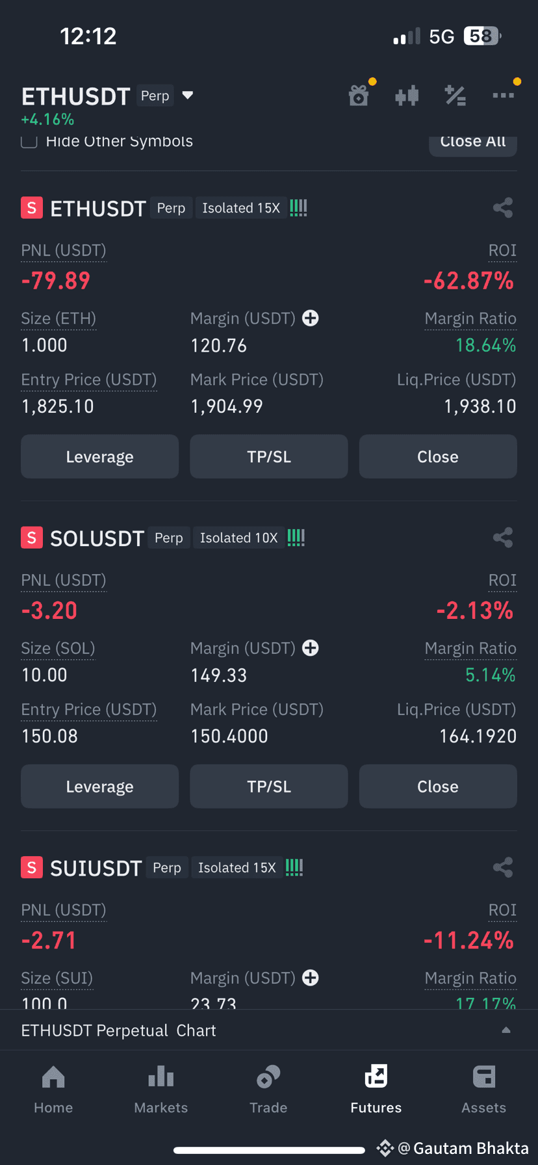Set TP/SL for ETHUSDT position
This screenshot has height=1165, width=538.
point(269,457)
